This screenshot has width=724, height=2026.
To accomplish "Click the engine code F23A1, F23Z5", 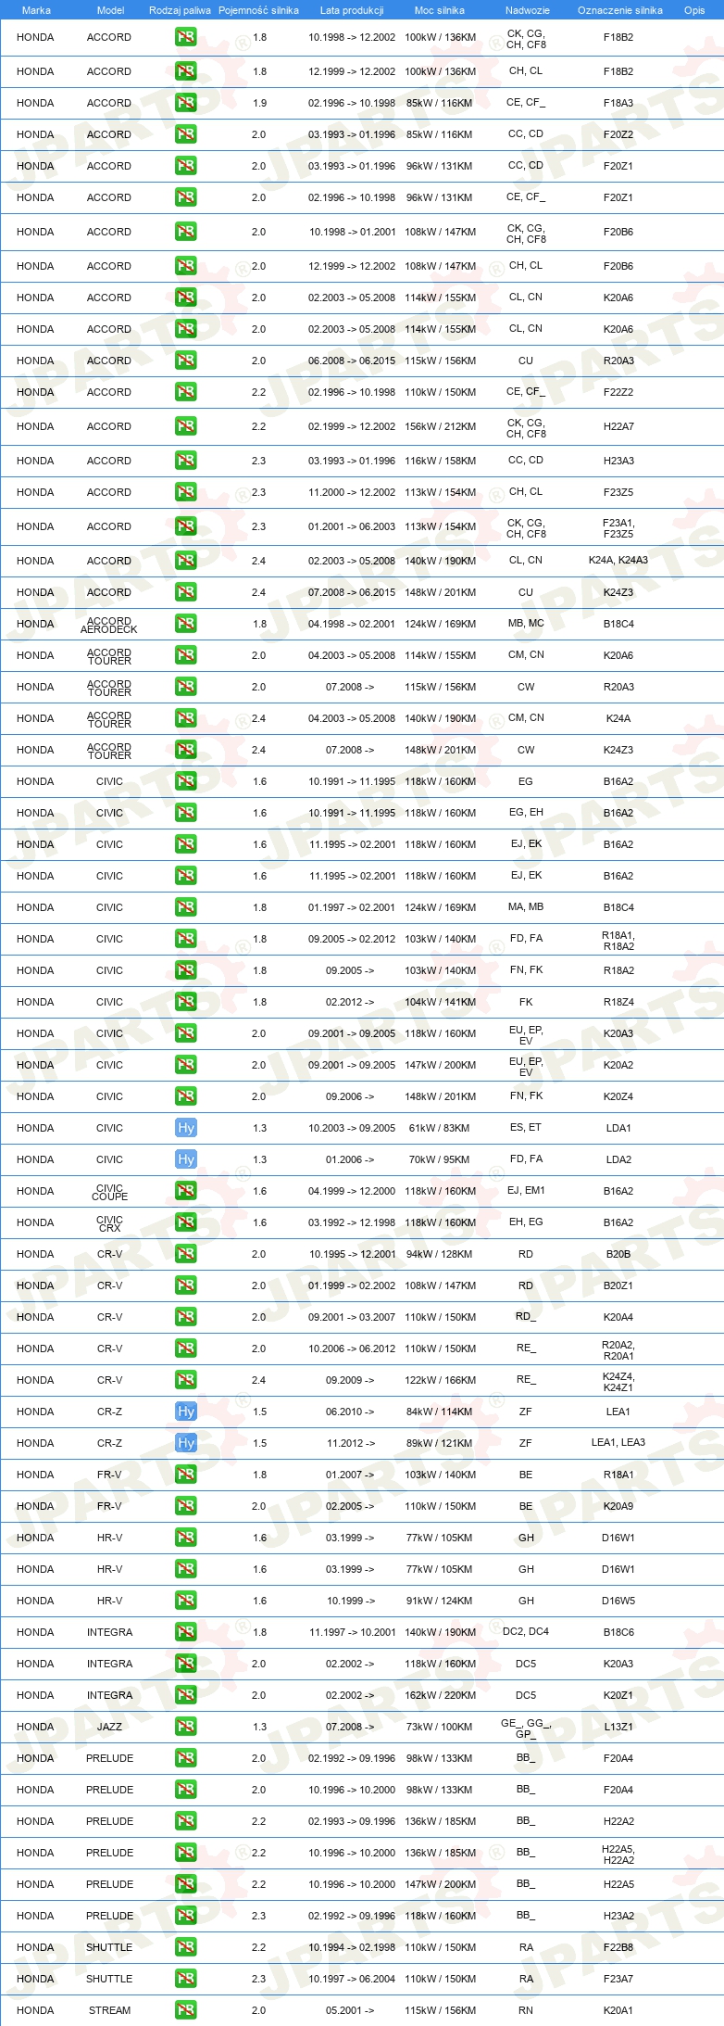I will pyautogui.click(x=618, y=528).
